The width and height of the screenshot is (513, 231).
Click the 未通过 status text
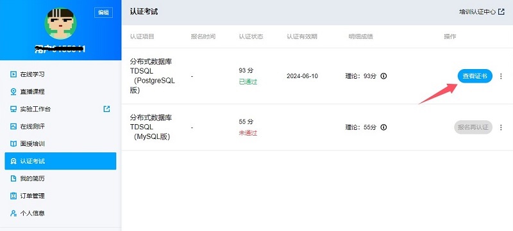(x=248, y=133)
